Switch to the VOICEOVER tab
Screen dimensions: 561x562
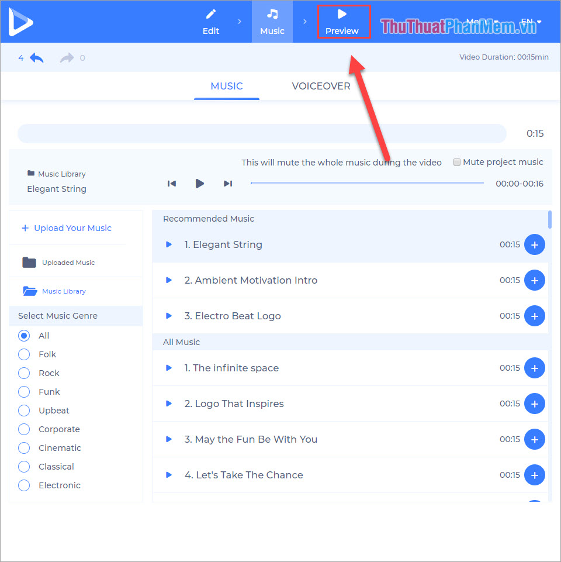(x=321, y=86)
